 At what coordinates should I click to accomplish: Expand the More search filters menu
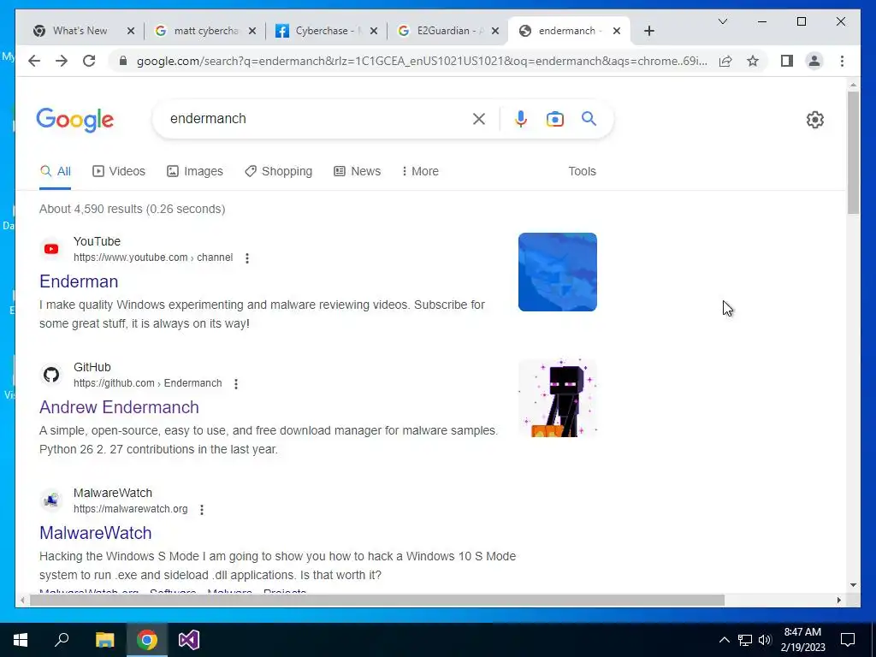point(420,171)
